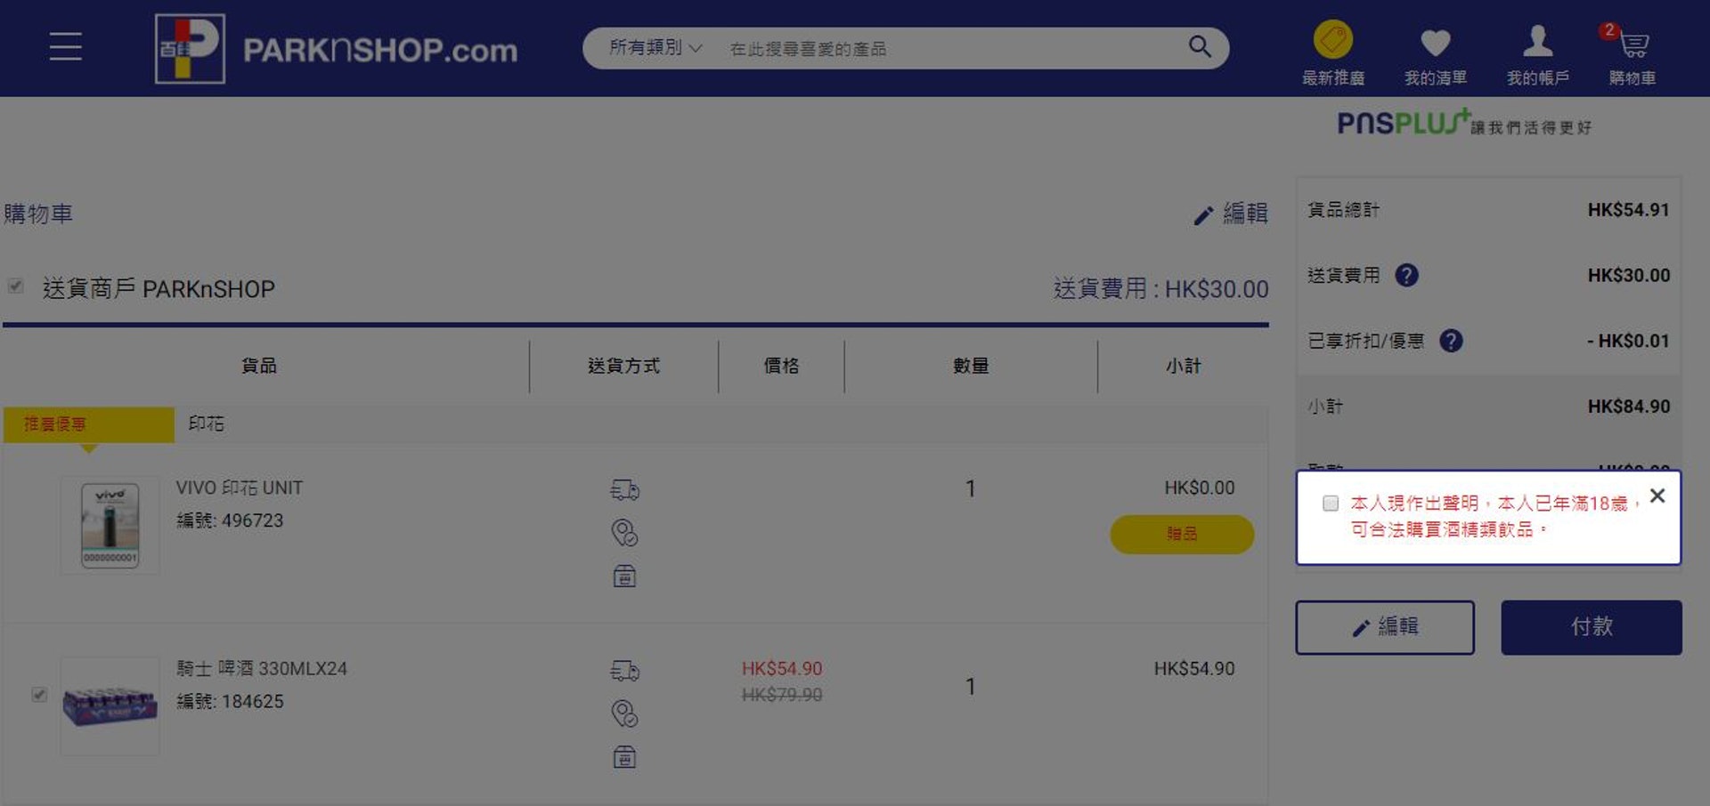Image resolution: width=1710 pixels, height=806 pixels.
Task: Toggle checkbox for the beer 330MLX24 item
Action: click(39, 695)
